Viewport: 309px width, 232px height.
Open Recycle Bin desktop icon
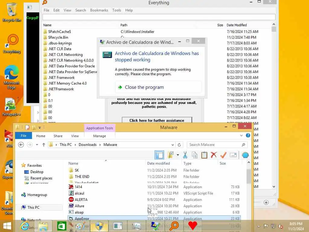click(x=12, y=12)
